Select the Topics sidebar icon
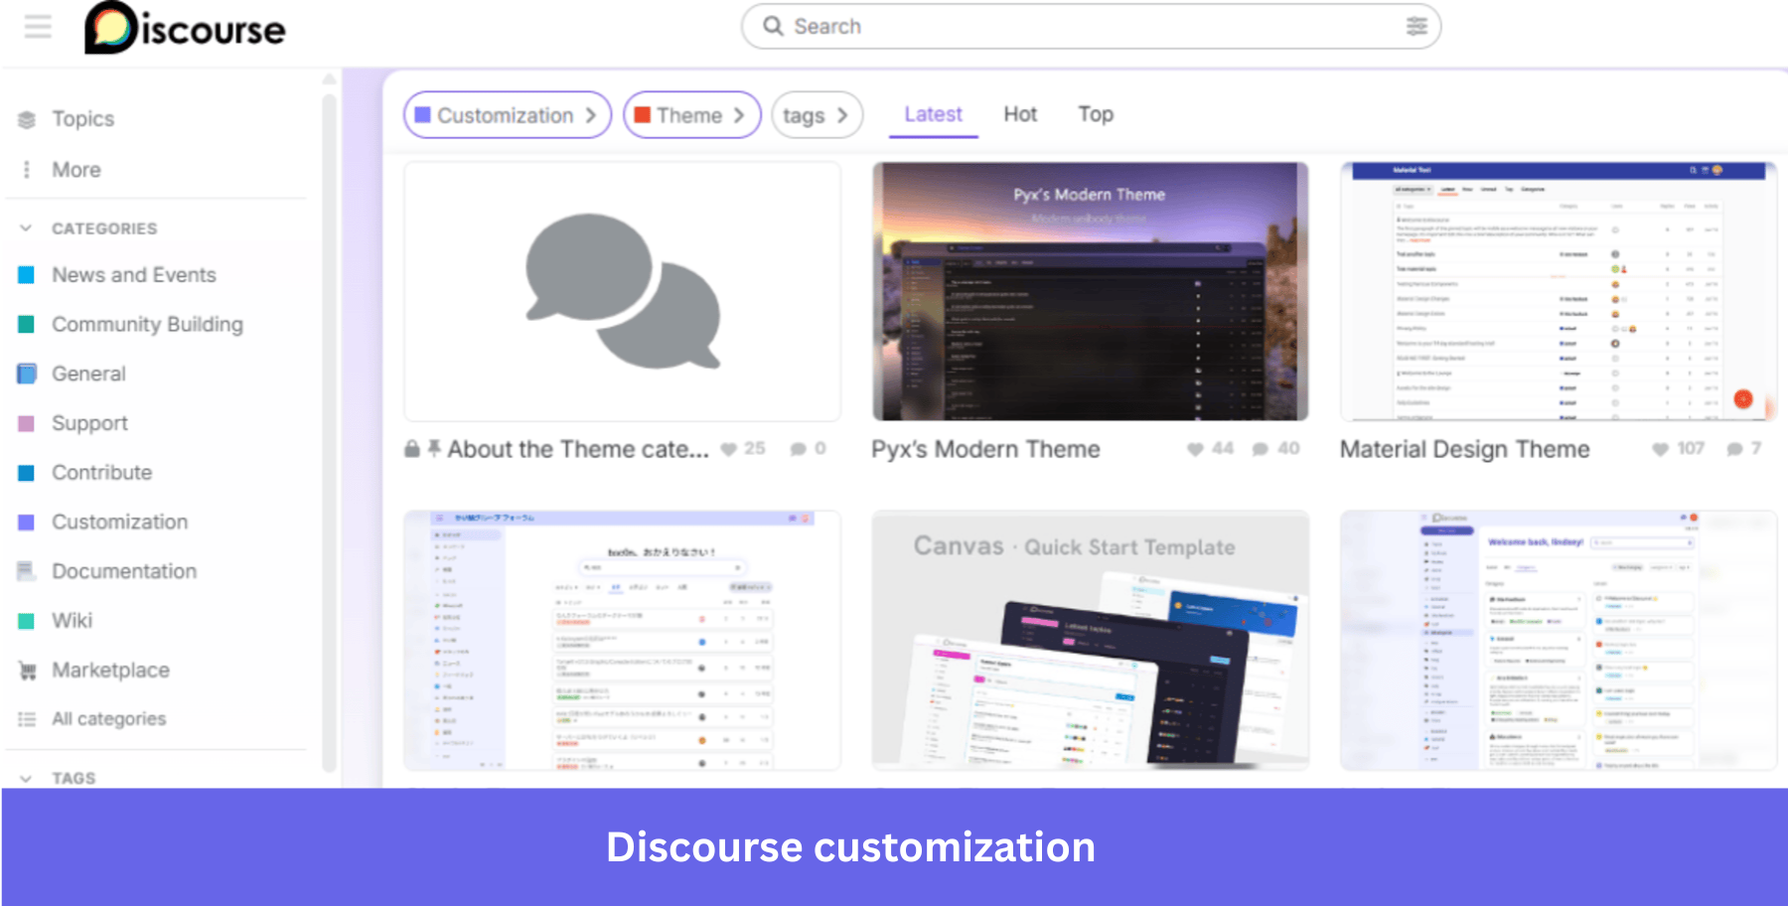The height and width of the screenshot is (906, 1788). click(27, 118)
